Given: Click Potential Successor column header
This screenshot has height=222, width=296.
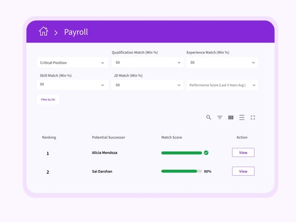Looking at the screenshot, I should coord(108,138).
